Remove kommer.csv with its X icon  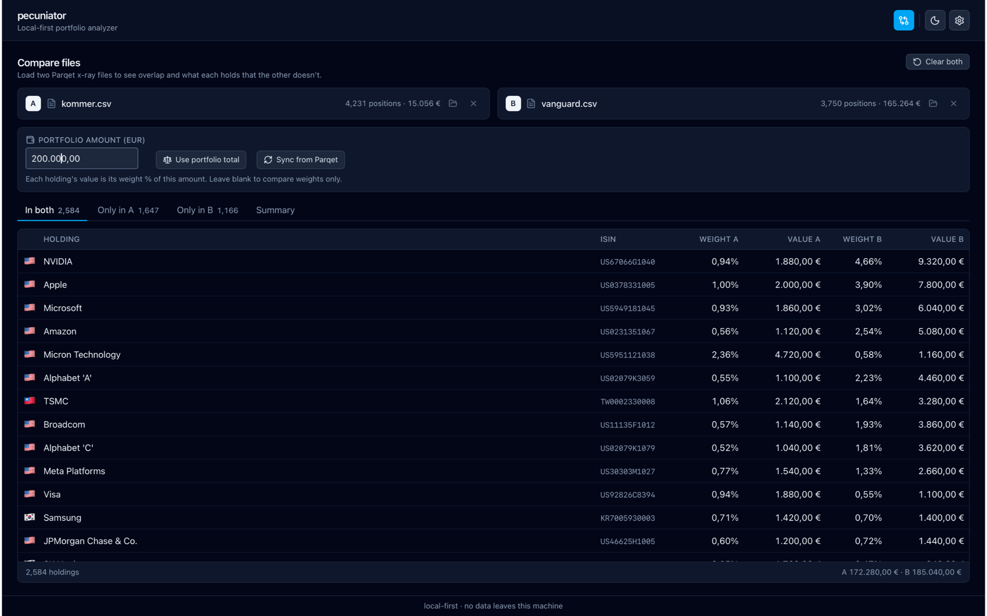tap(473, 103)
